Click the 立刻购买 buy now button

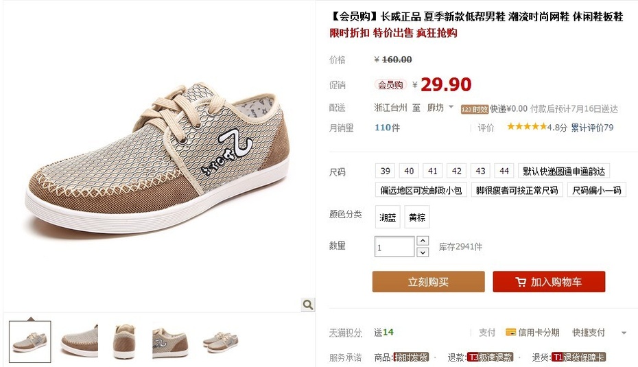click(429, 281)
